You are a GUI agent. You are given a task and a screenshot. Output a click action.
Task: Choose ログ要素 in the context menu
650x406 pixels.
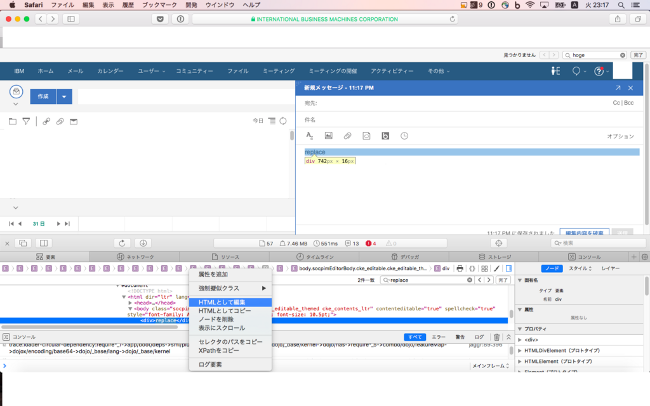[x=230, y=365]
